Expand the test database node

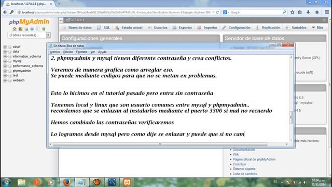tap(5, 75)
